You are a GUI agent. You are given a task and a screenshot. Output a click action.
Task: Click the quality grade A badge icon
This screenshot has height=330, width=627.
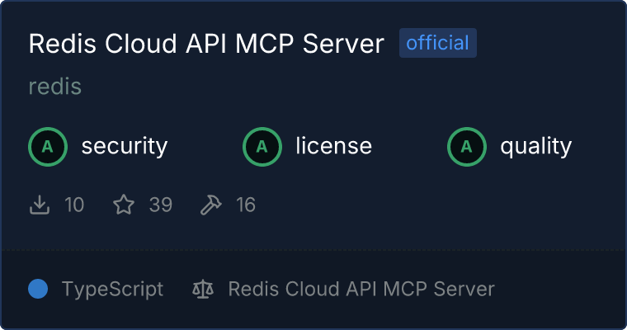point(467,147)
